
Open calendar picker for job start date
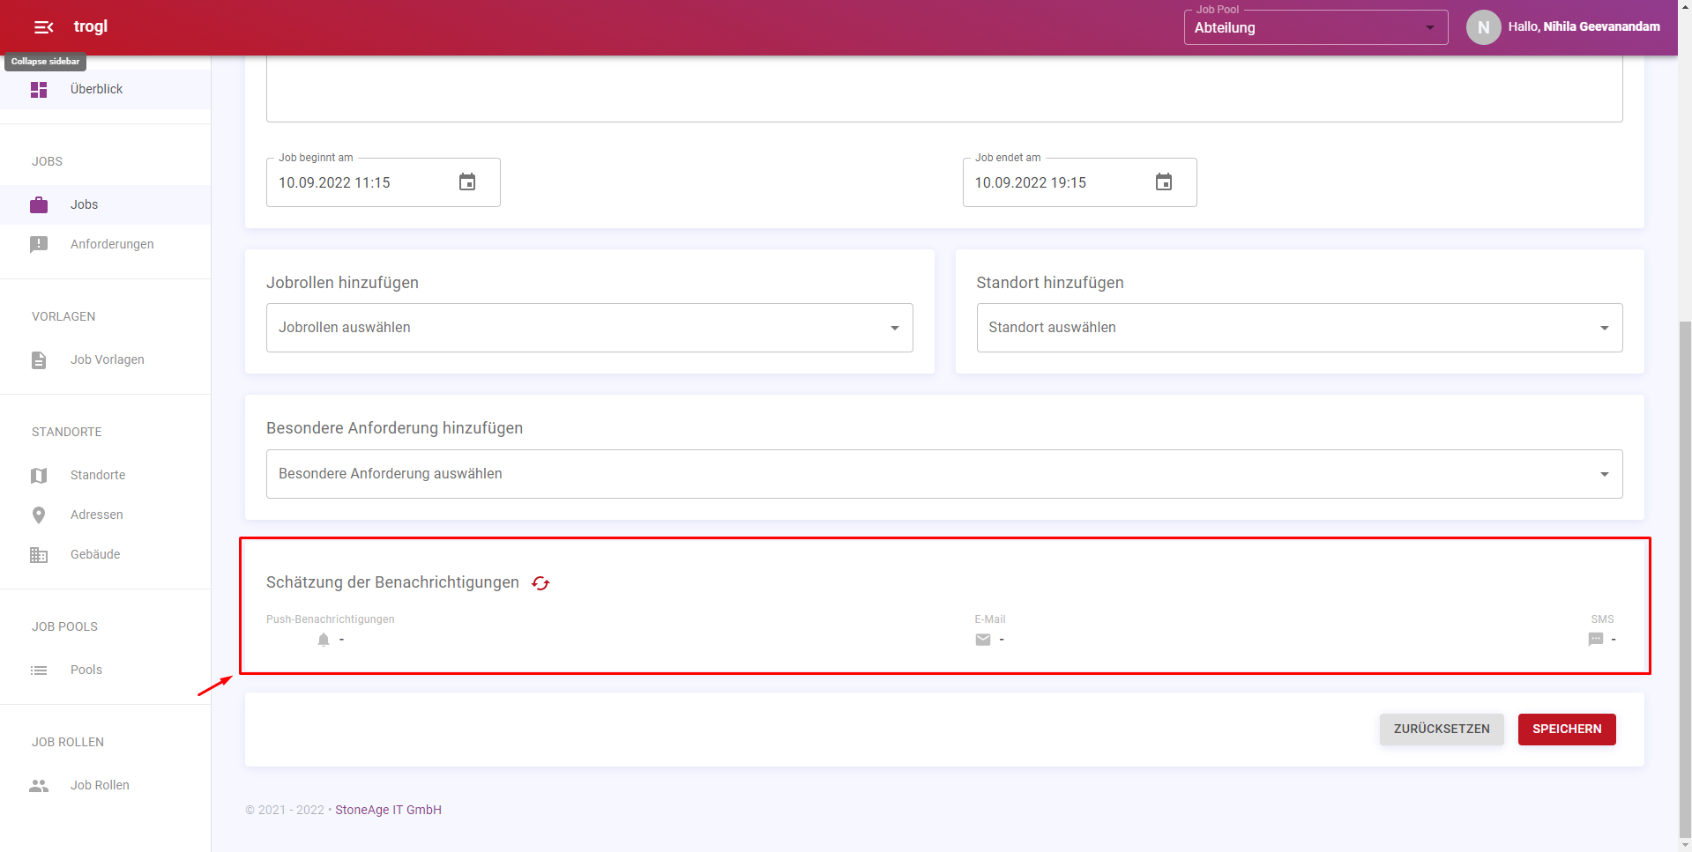pyautogui.click(x=467, y=182)
